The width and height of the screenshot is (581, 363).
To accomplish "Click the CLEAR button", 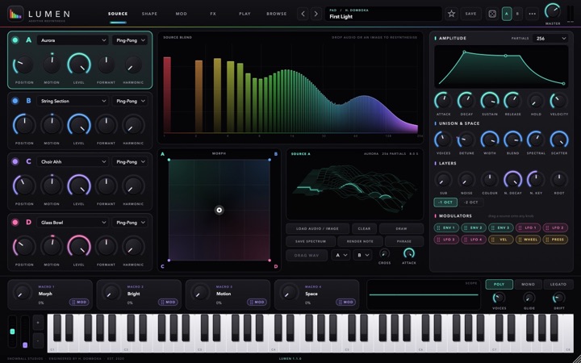I will click(x=364, y=228).
